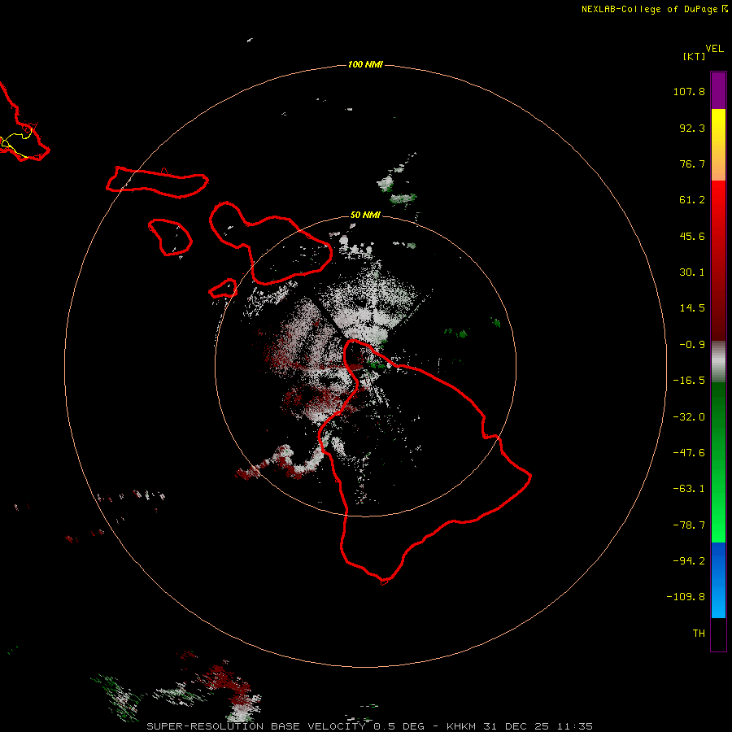
Task: Click the 30.1 legend value
Action: click(x=692, y=272)
